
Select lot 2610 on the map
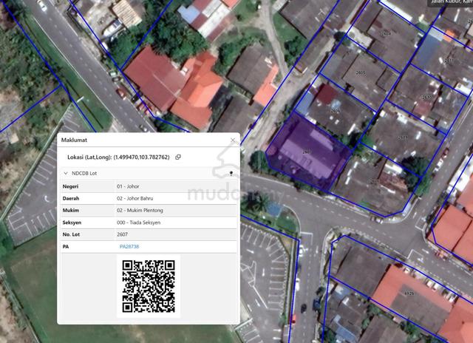427,97
